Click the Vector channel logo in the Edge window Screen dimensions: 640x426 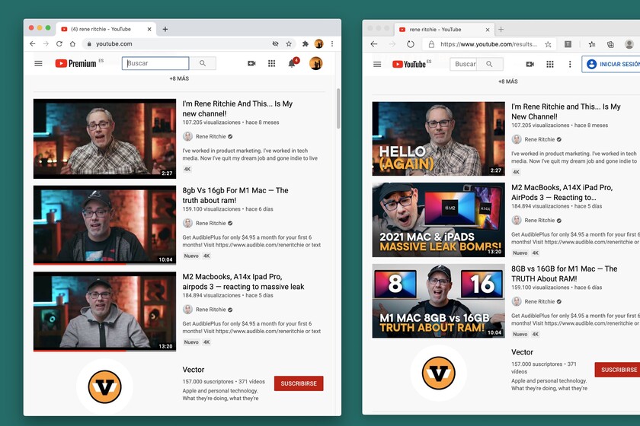click(438, 373)
